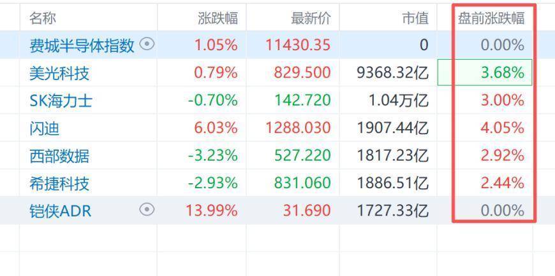Open 铠侠ADR stock name
The height and width of the screenshot is (276, 555).
click(x=61, y=211)
